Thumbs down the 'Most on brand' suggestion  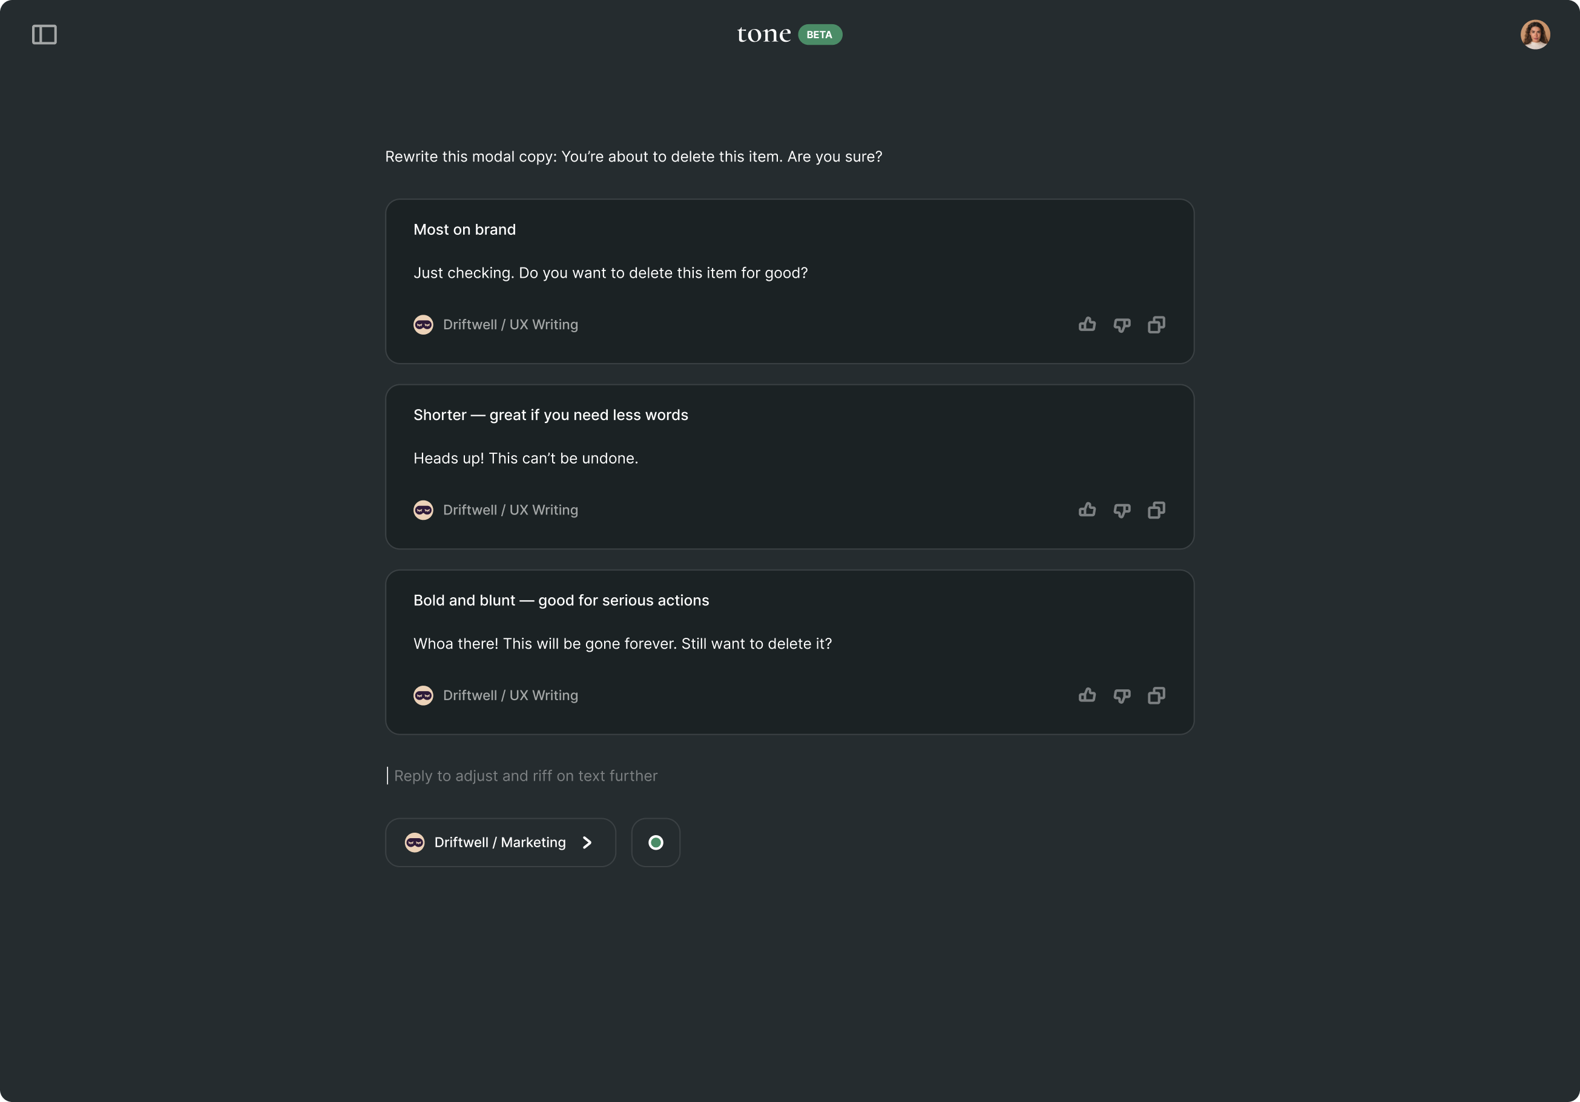tap(1122, 325)
